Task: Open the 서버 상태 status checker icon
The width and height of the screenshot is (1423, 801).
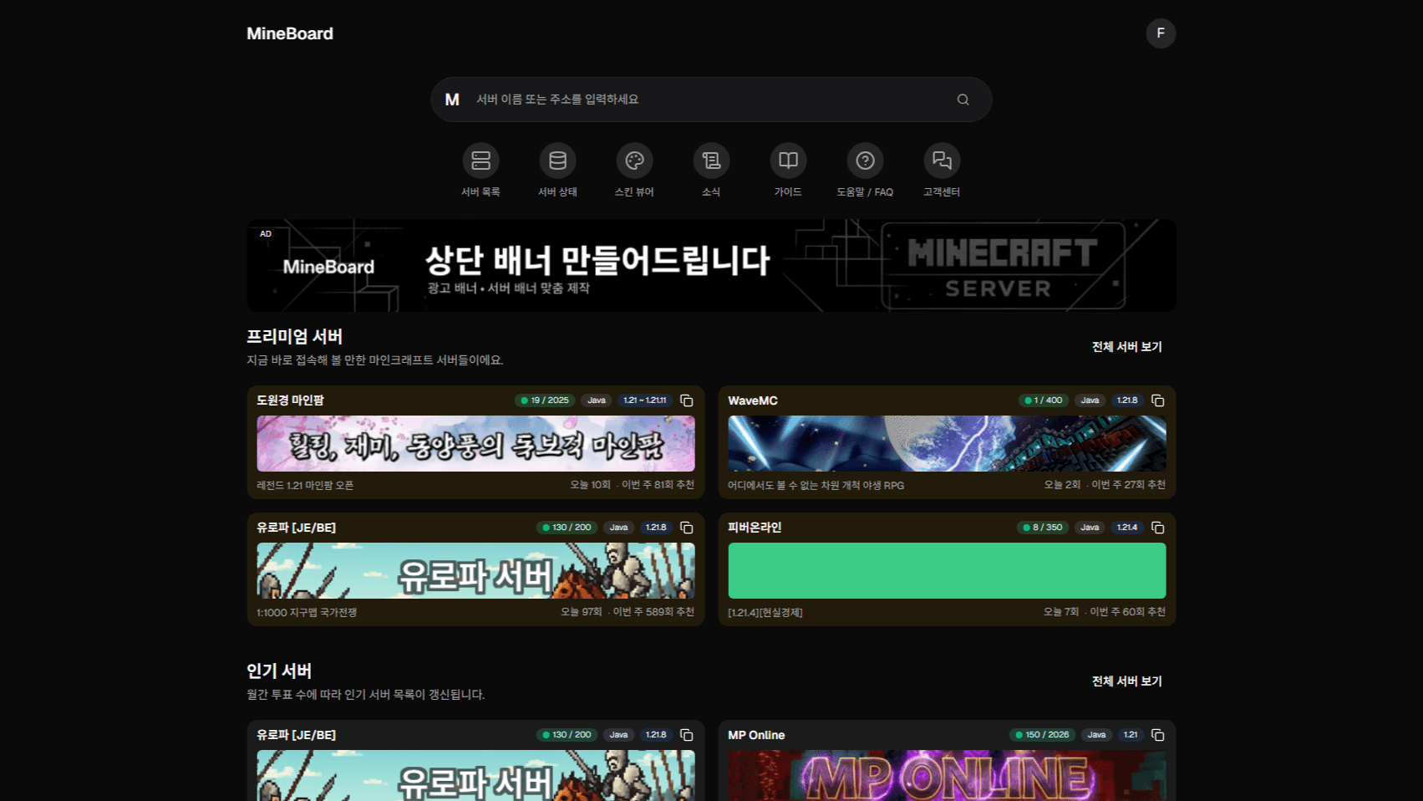Action: tap(557, 161)
